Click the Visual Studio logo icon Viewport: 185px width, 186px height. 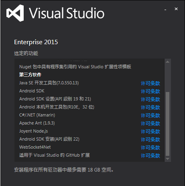point(15,13)
